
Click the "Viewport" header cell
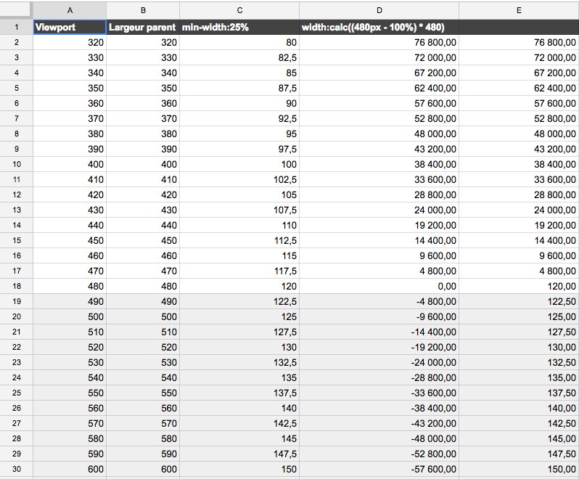[x=70, y=27]
